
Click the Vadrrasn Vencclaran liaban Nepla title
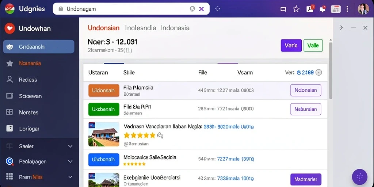163,126
